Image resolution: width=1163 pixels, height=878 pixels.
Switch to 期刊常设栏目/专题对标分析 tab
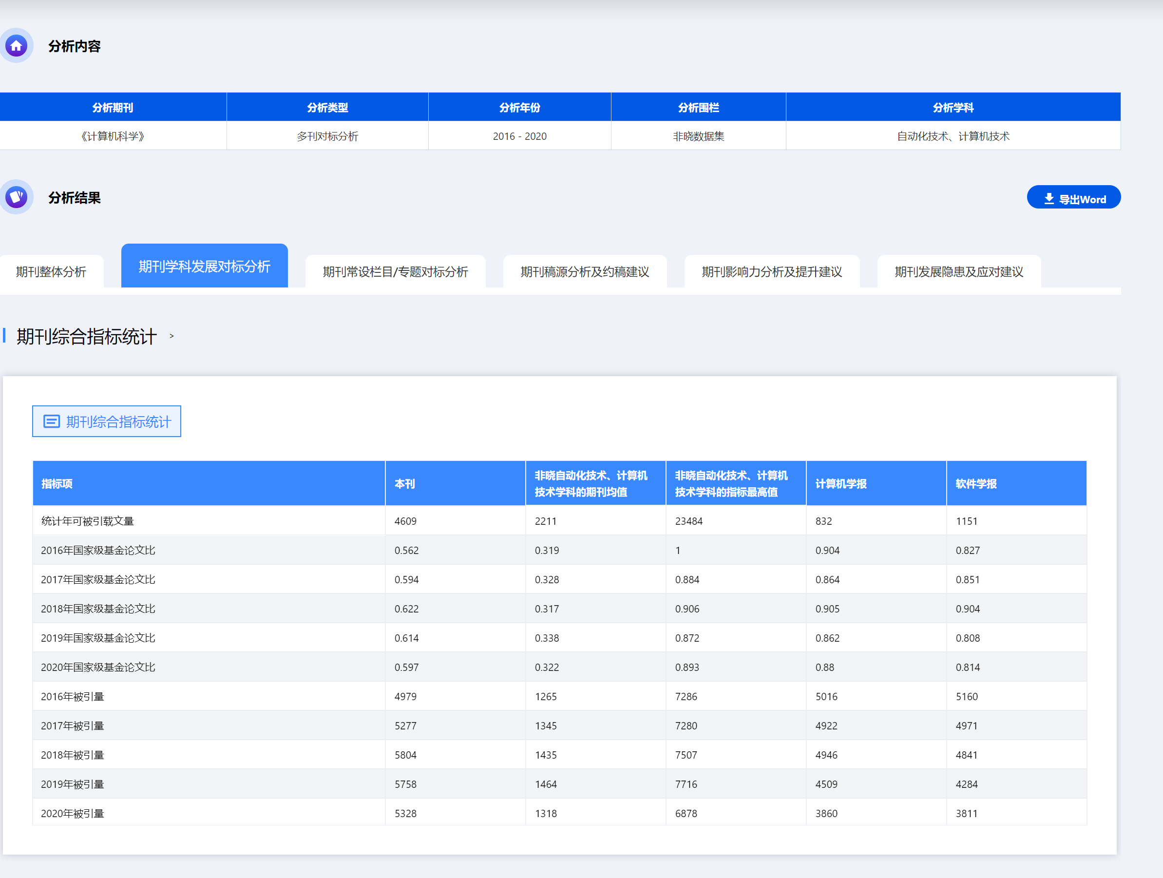point(395,271)
